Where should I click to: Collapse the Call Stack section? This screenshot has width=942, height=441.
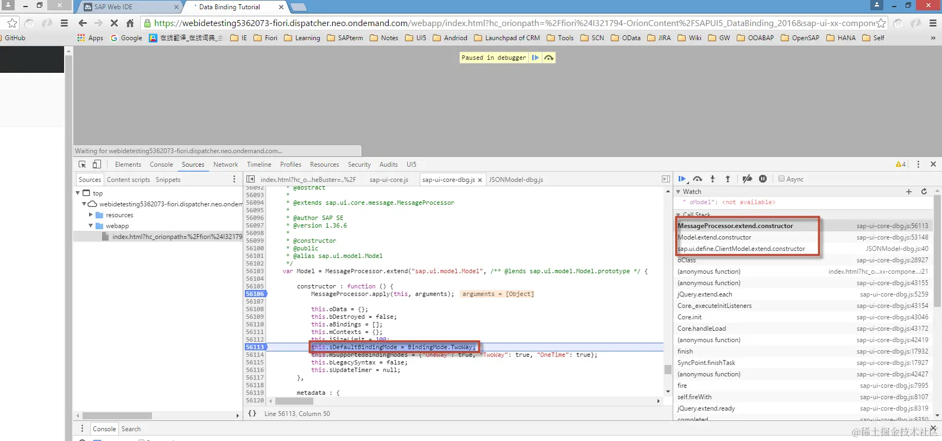(x=678, y=215)
